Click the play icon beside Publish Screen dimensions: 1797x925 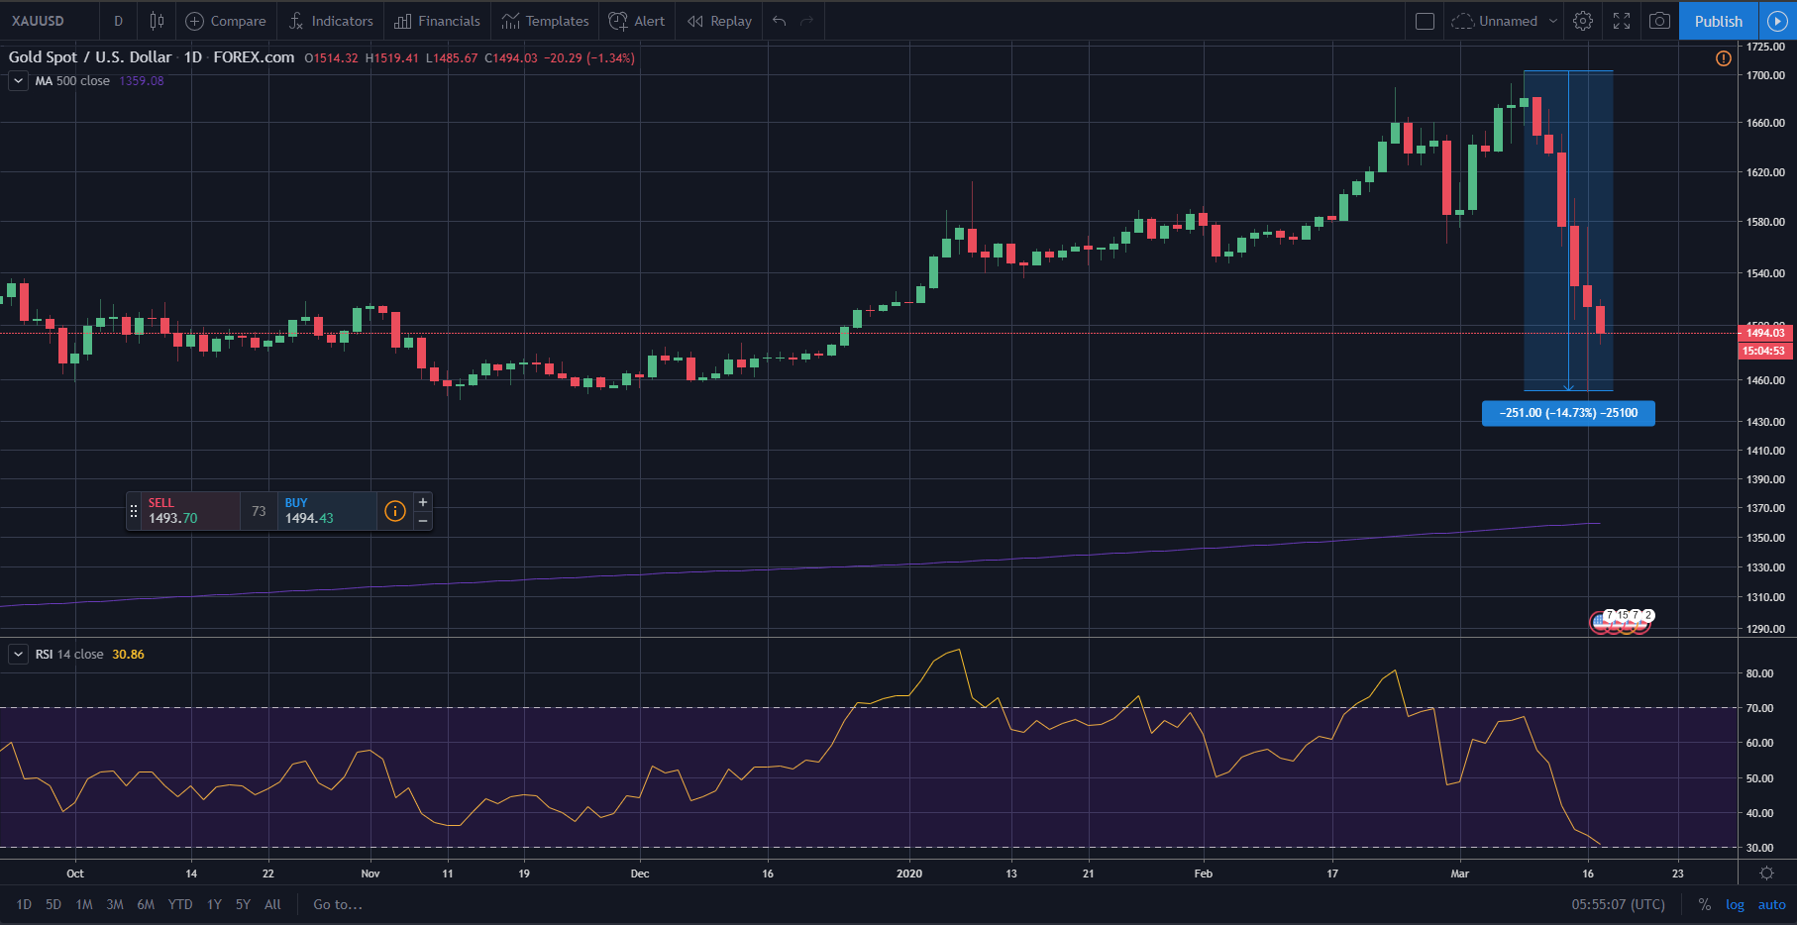1777,21
